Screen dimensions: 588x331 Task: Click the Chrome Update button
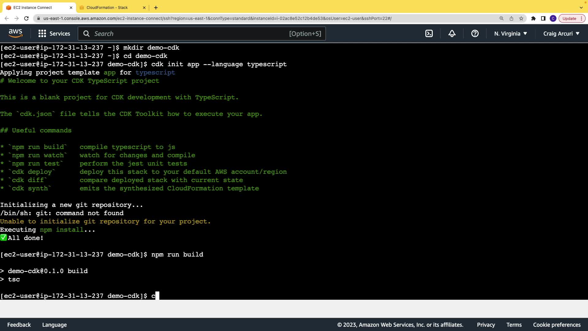click(x=569, y=18)
